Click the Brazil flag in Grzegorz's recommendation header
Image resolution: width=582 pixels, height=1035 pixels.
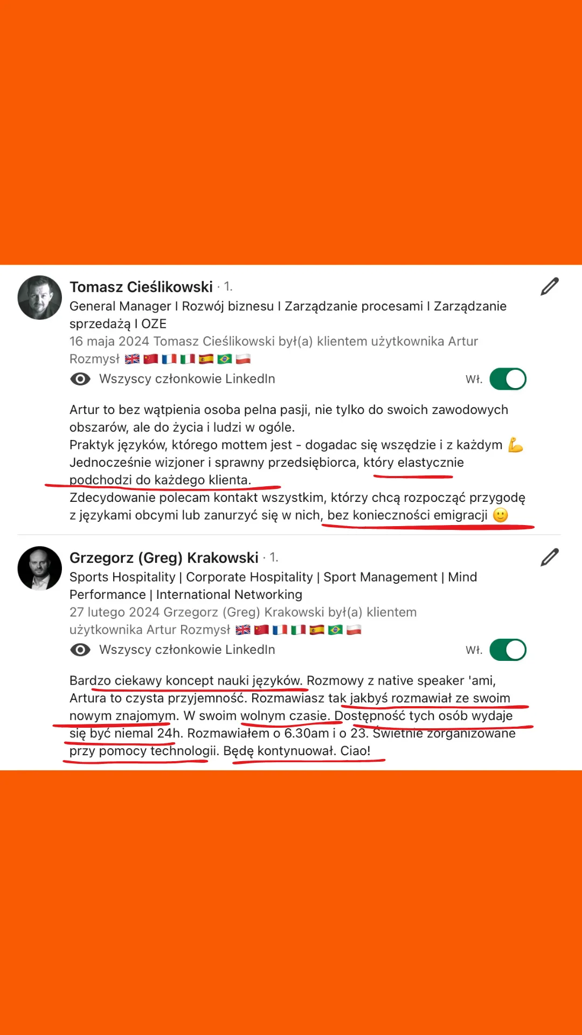coord(335,630)
